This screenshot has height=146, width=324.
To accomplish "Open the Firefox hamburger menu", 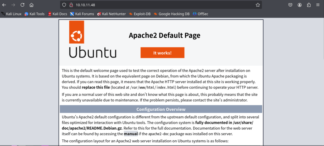I will click(318, 5).
